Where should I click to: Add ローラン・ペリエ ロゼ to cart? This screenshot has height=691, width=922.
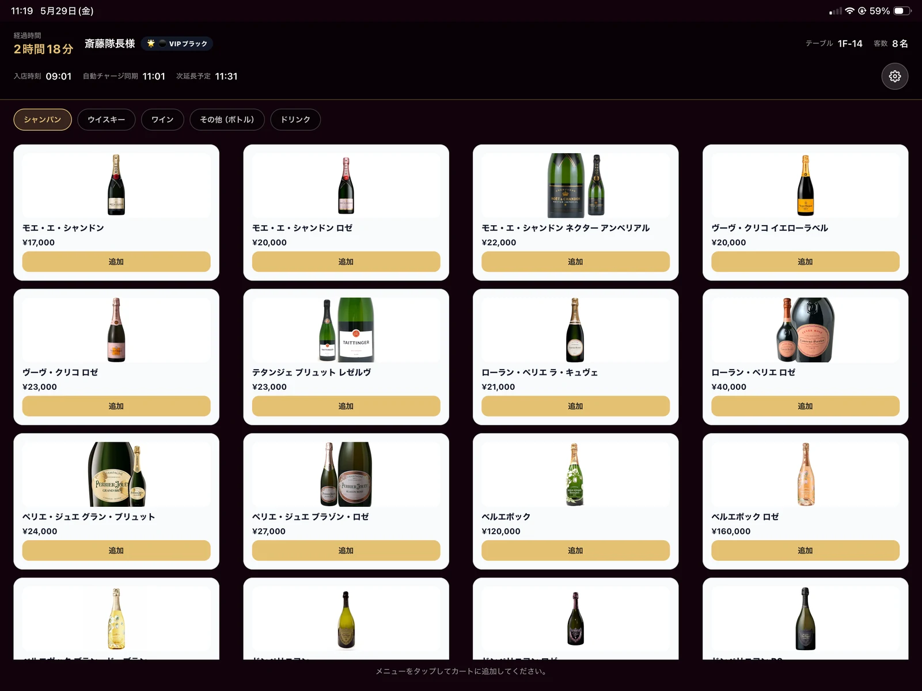pyautogui.click(x=805, y=406)
